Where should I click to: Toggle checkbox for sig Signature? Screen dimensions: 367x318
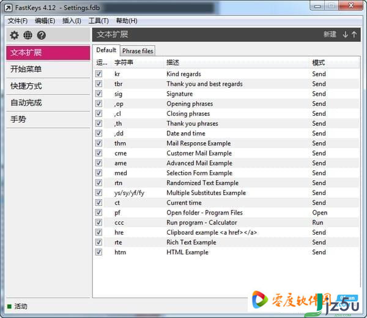[x=98, y=94]
